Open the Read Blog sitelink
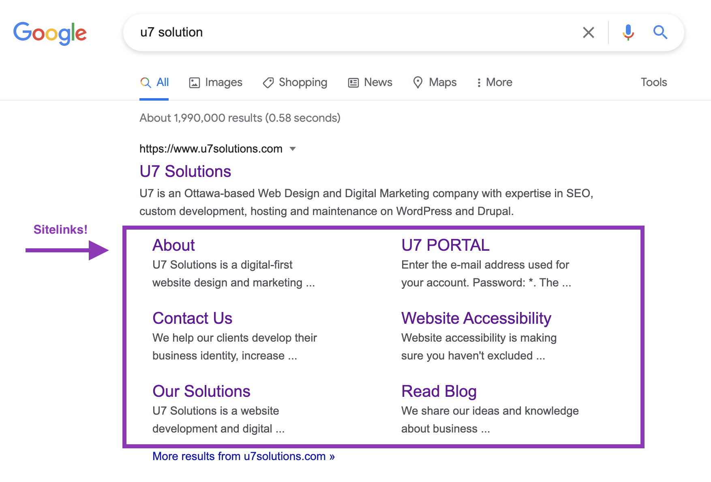Image resolution: width=711 pixels, height=482 pixels. pyautogui.click(x=439, y=392)
